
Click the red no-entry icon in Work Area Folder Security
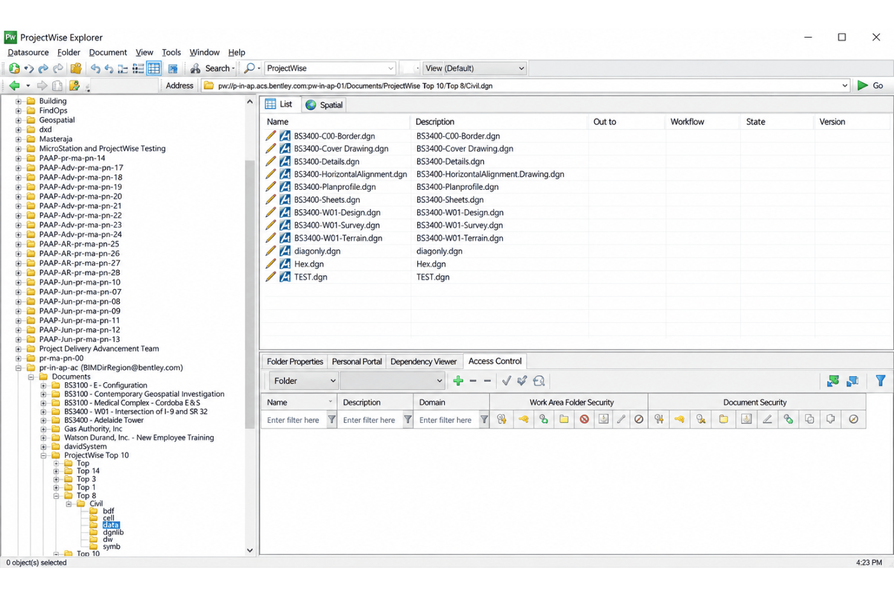584,419
